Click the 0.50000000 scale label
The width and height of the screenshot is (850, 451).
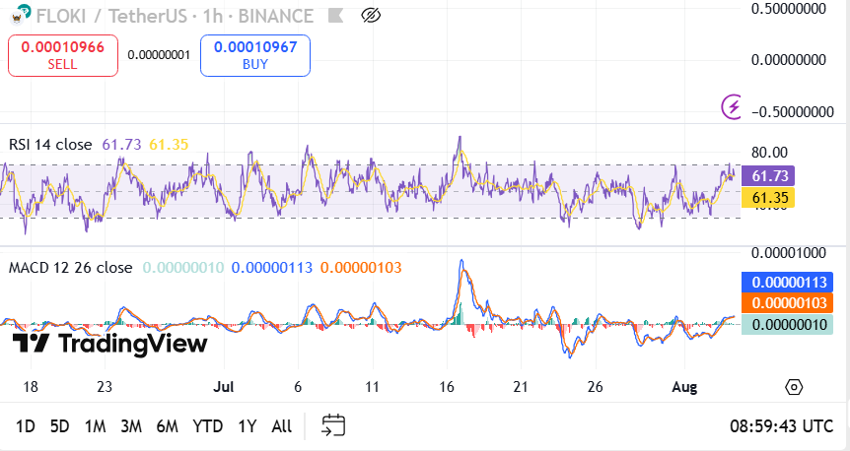[x=788, y=8]
